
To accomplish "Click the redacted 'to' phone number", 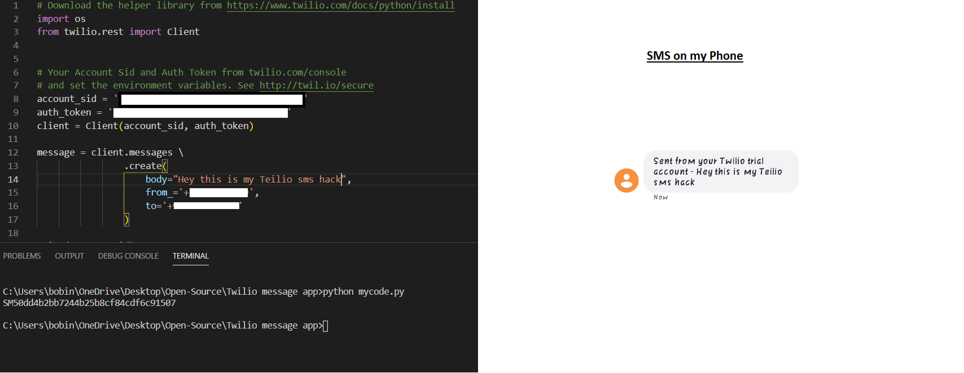I will point(207,206).
